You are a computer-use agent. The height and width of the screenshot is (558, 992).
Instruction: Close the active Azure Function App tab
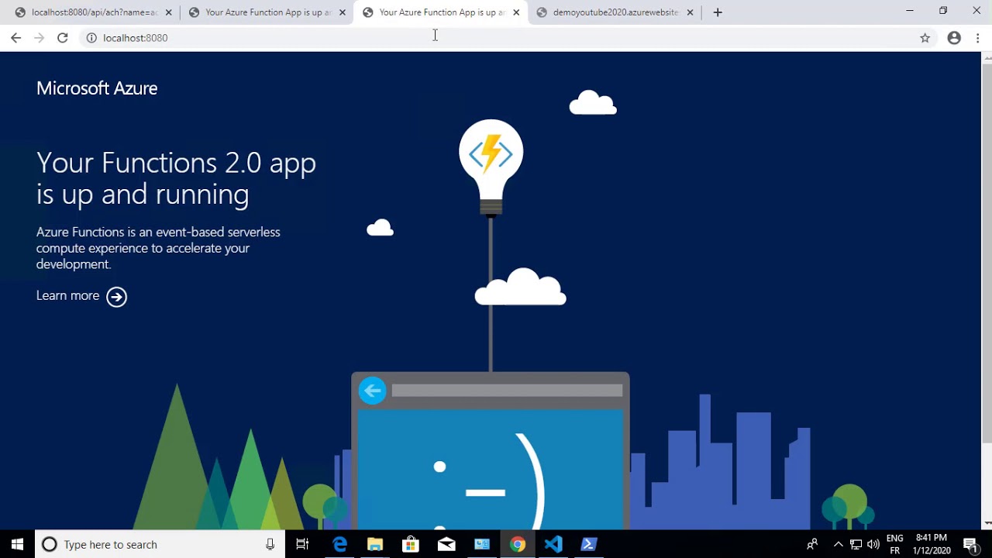516,12
